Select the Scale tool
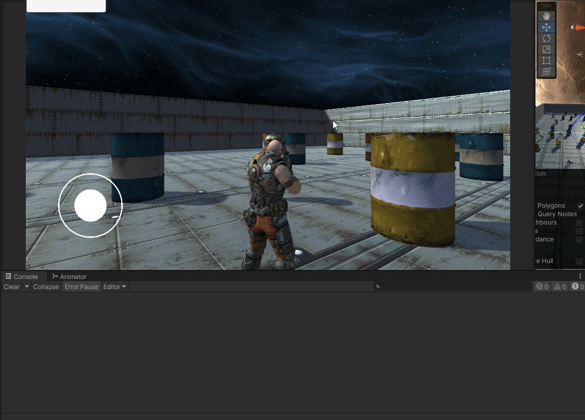The height and width of the screenshot is (420, 585). click(546, 49)
